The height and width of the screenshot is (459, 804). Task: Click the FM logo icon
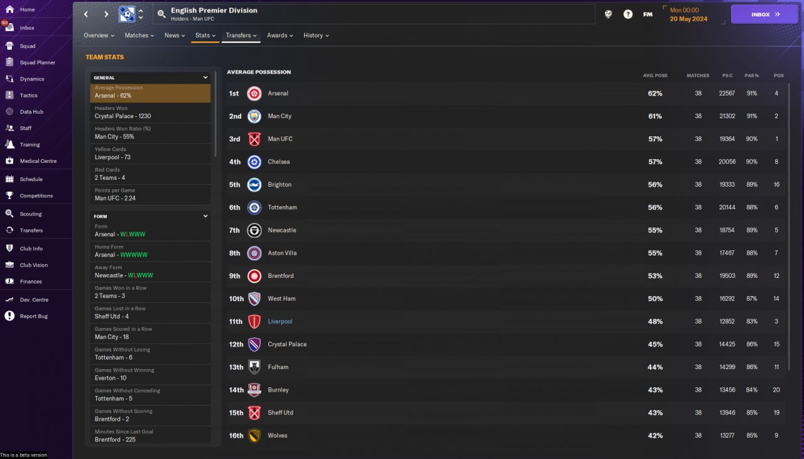(648, 14)
